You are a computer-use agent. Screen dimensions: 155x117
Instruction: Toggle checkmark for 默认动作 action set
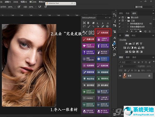(x=119, y=18)
